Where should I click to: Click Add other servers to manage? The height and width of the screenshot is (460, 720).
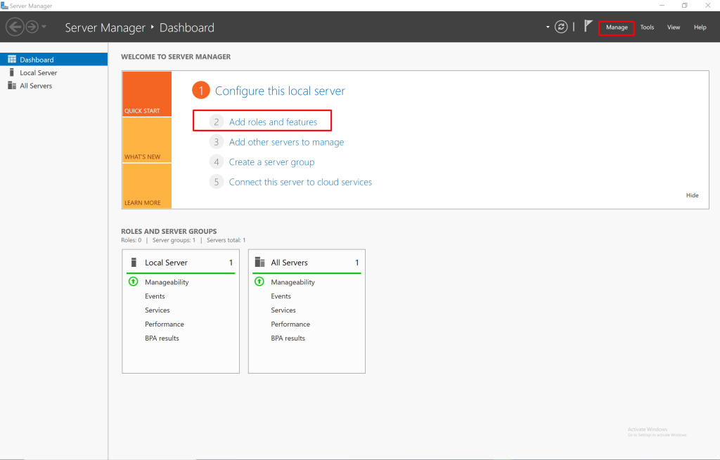point(286,142)
